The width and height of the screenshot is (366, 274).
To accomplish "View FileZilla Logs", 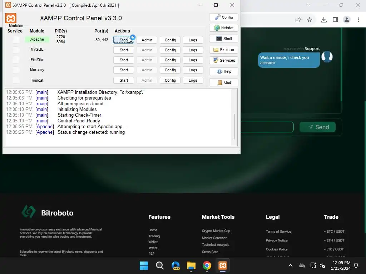I will (193, 60).
